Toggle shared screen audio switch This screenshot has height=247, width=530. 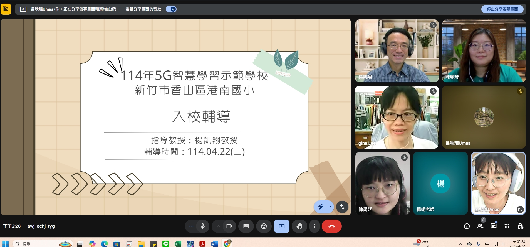click(x=171, y=9)
